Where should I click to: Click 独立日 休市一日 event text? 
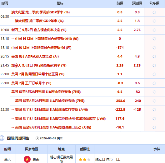pos(108,160)
